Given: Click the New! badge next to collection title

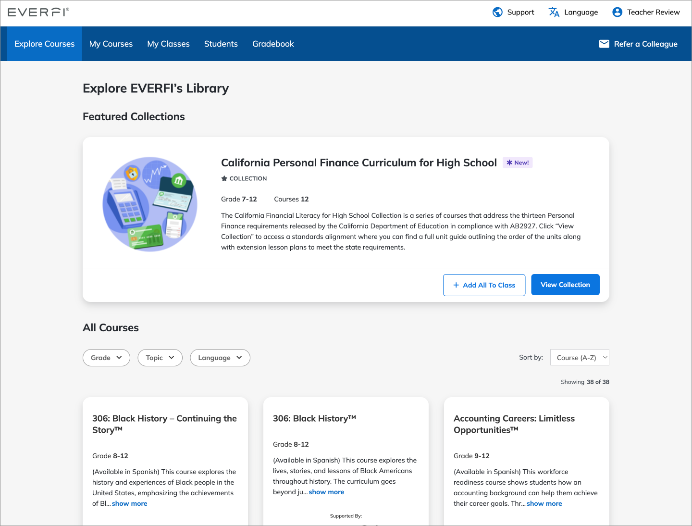Looking at the screenshot, I should click(518, 163).
